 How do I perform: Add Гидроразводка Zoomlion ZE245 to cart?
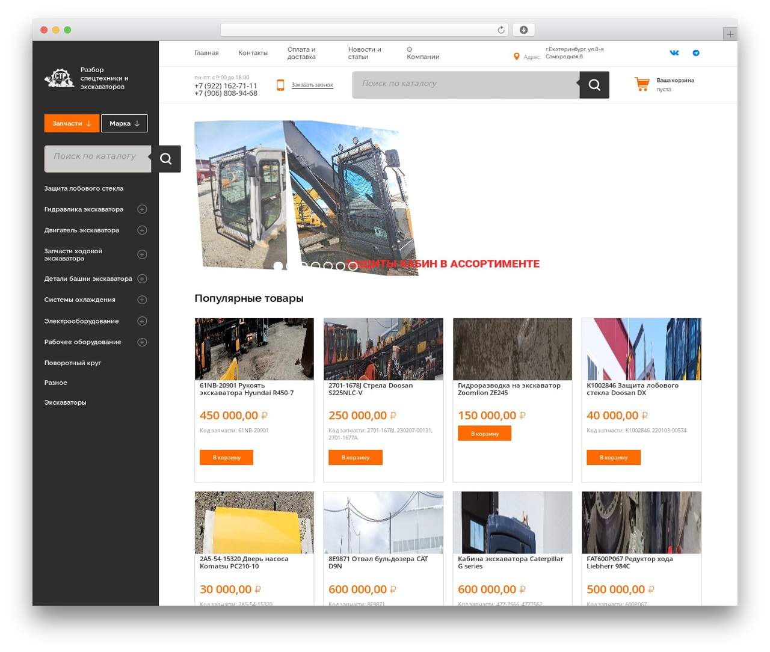pos(485,434)
